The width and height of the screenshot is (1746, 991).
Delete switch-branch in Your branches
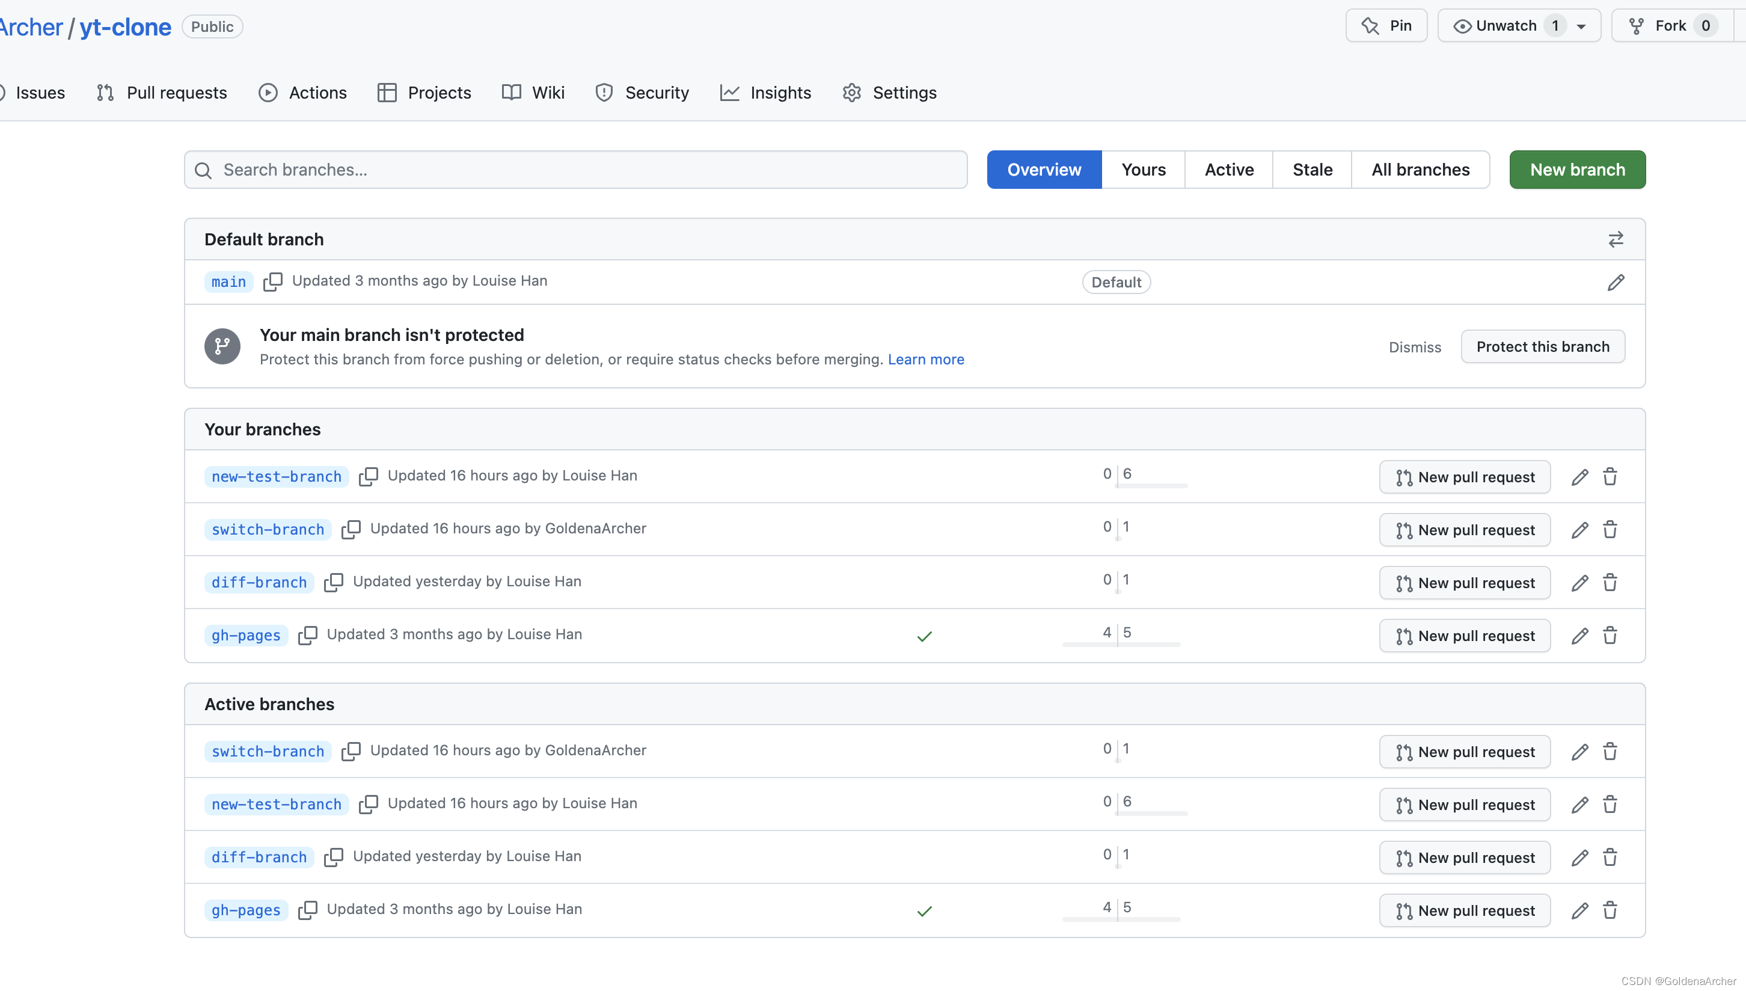click(1610, 530)
